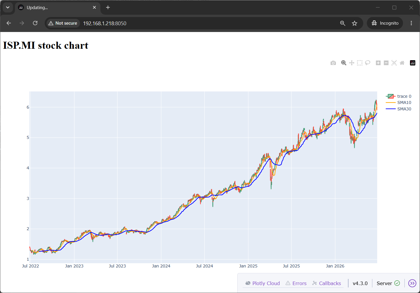Click the v4.3.0 version label
420x293 pixels.
(360, 283)
